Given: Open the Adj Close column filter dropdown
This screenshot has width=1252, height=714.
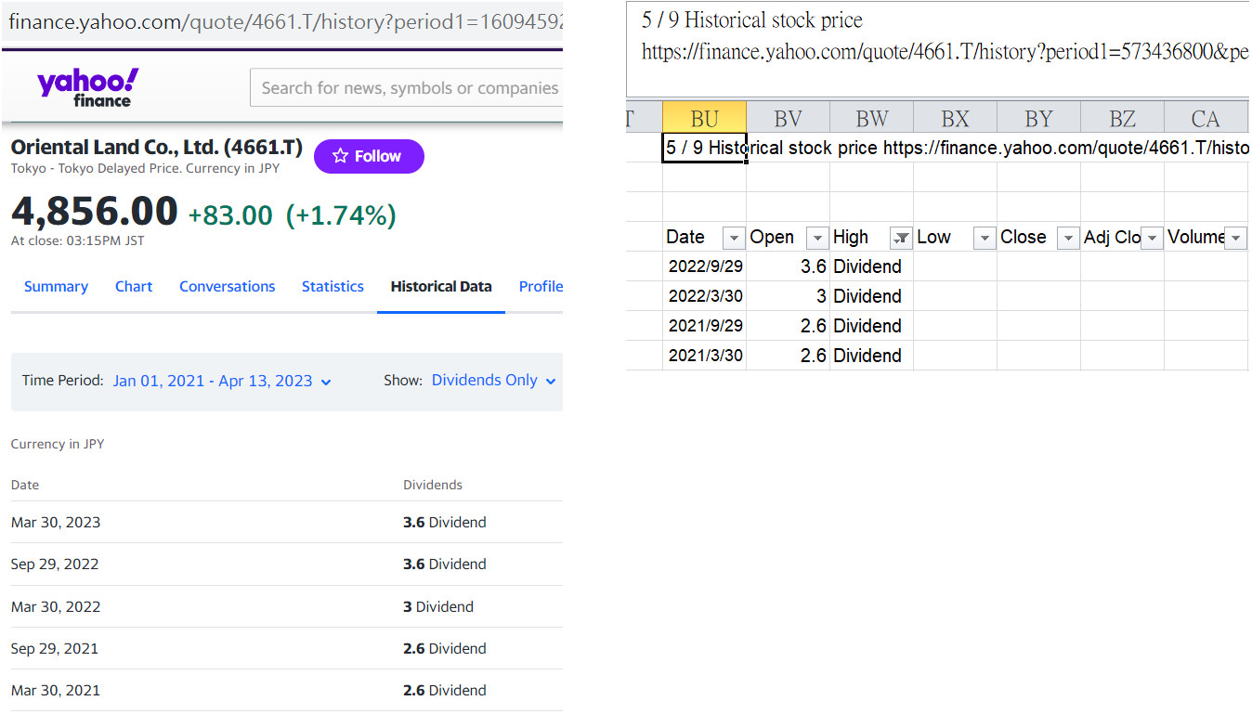Looking at the screenshot, I should pos(1152,239).
